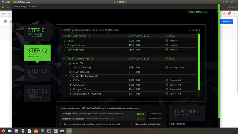This screenshot has height=134, width=238.
Task: Click the Jetson OS image ready status icon
Action: coord(167,67)
